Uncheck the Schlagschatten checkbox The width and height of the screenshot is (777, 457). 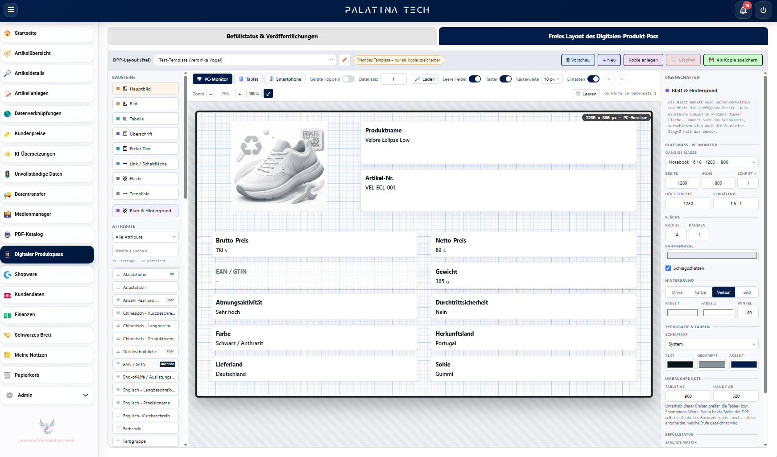click(x=668, y=268)
